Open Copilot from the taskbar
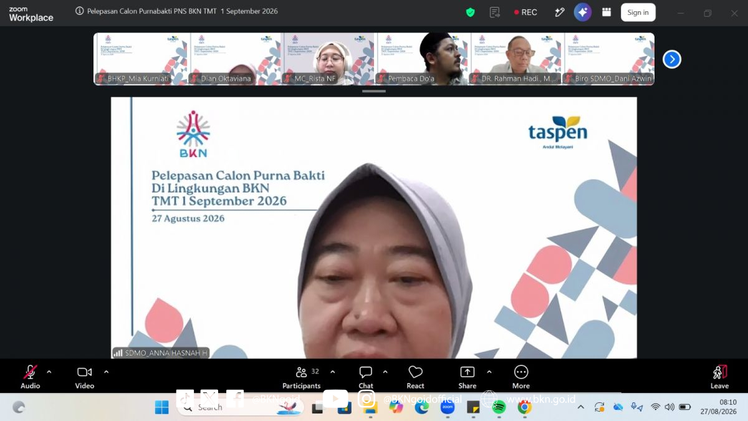Viewport: 748px width, 421px height. [x=396, y=407]
